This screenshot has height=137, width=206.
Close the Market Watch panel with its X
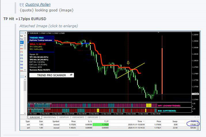pos(25,33)
